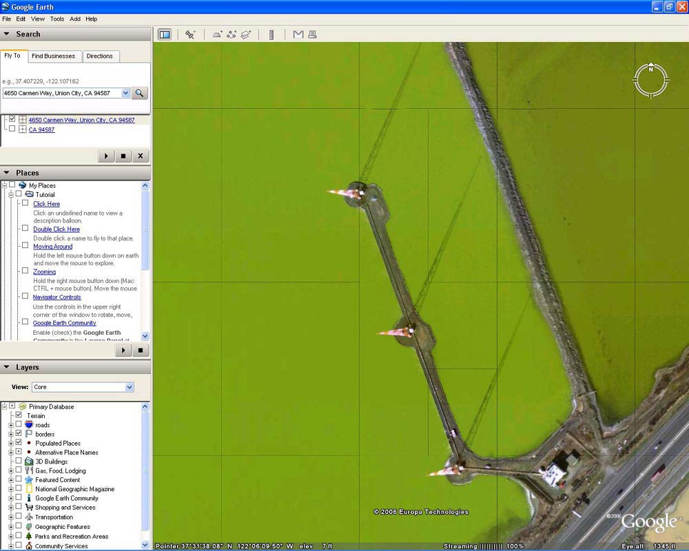
Task: Open the Add menu
Action: click(x=75, y=19)
